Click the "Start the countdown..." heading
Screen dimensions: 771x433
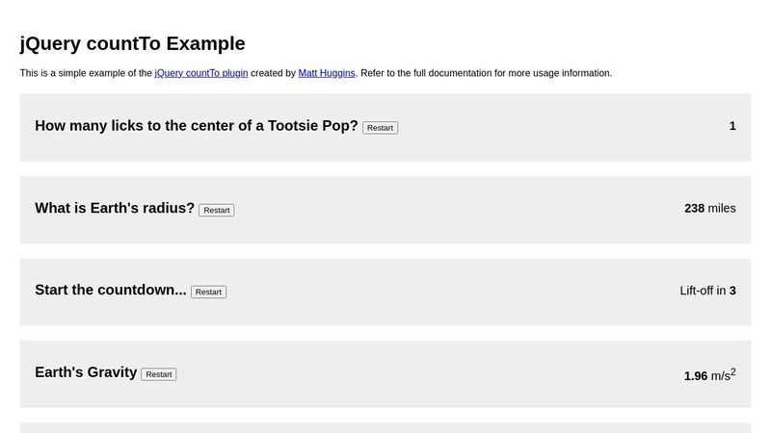[110, 290]
